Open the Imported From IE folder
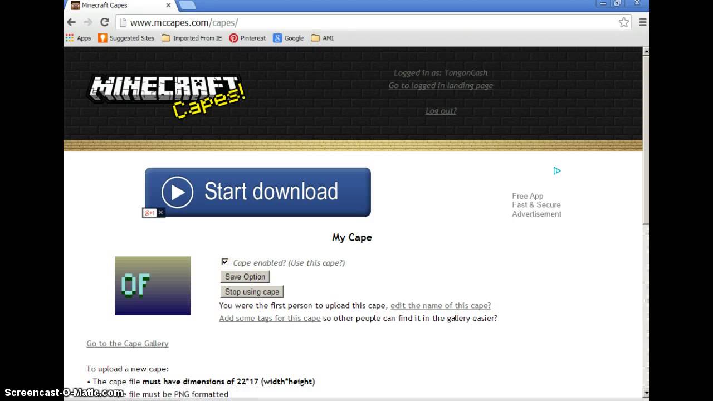The width and height of the screenshot is (713, 401). click(x=192, y=38)
